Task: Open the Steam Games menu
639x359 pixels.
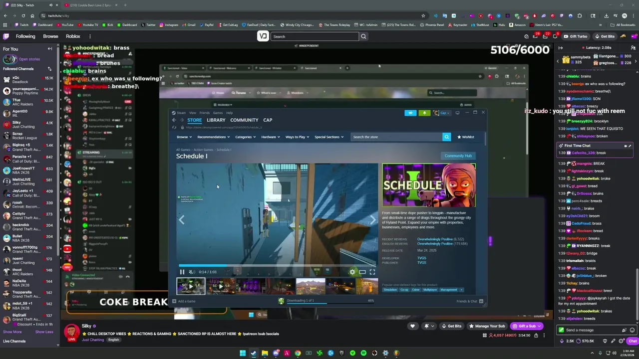Action: 218,113
